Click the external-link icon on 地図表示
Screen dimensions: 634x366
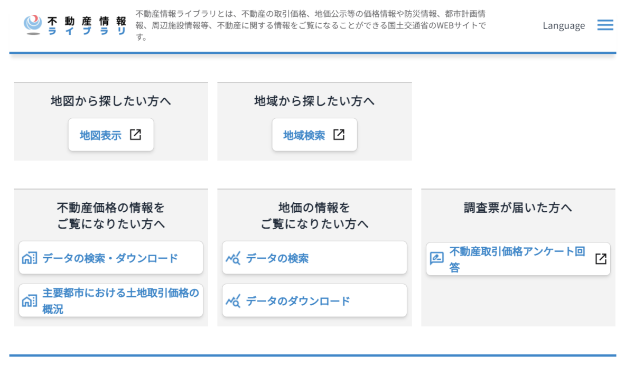[x=136, y=134]
